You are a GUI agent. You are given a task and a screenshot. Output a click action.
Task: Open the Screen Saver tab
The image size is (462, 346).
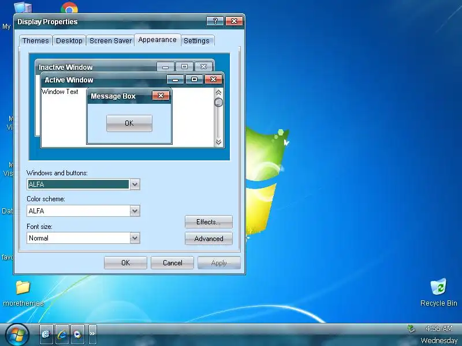110,40
